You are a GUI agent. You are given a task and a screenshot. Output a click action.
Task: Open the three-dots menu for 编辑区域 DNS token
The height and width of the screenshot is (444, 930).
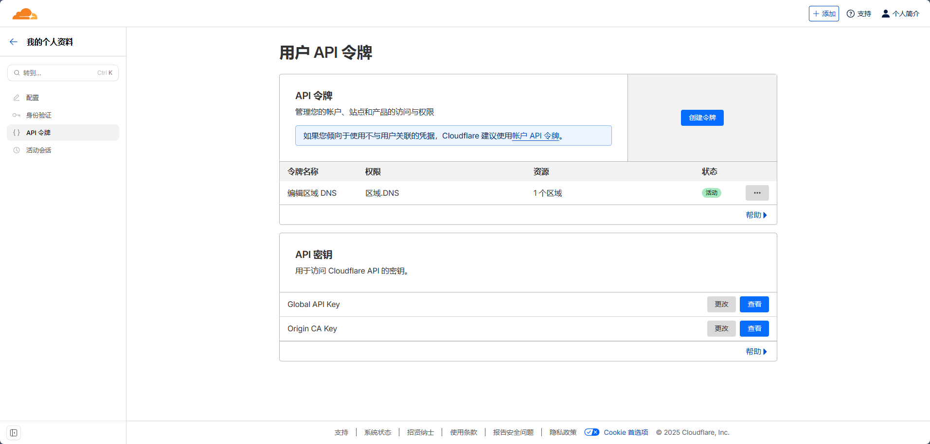click(757, 193)
